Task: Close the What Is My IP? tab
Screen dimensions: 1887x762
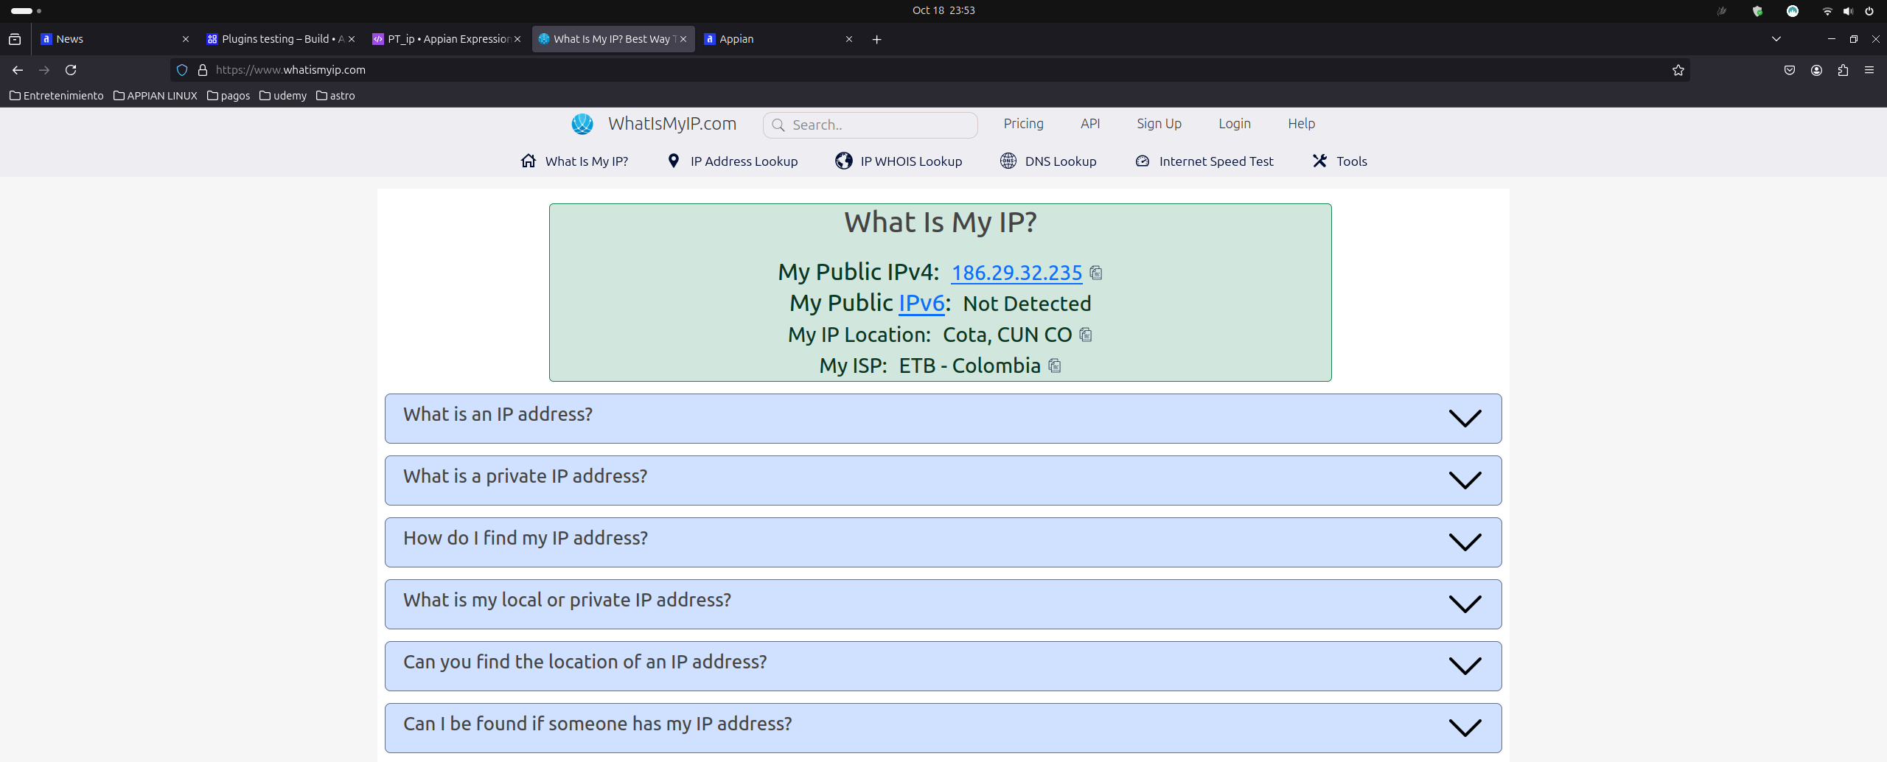Action: tap(683, 39)
